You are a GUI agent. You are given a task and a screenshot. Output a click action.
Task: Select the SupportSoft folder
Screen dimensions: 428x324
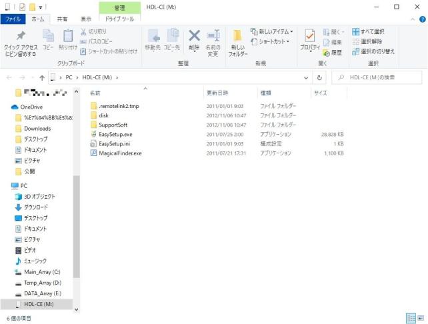coord(113,125)
